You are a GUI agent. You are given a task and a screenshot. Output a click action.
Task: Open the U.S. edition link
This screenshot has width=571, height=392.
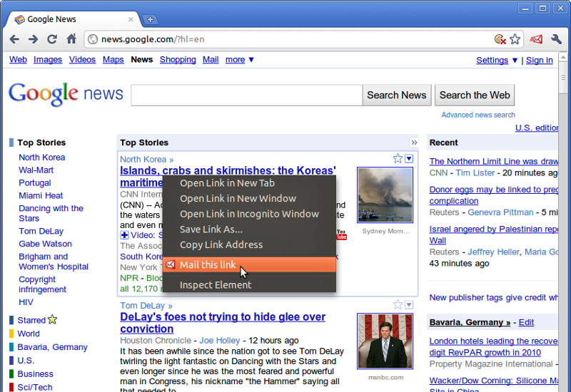coord(537,128)
